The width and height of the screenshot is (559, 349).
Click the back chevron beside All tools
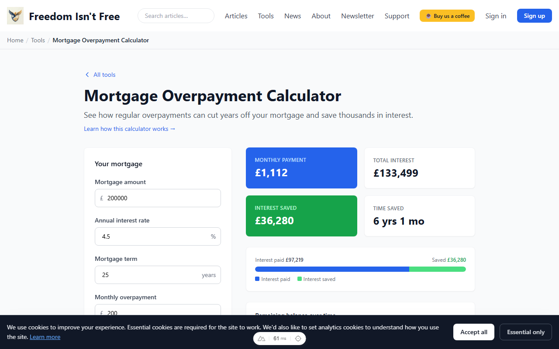(87, 75)
